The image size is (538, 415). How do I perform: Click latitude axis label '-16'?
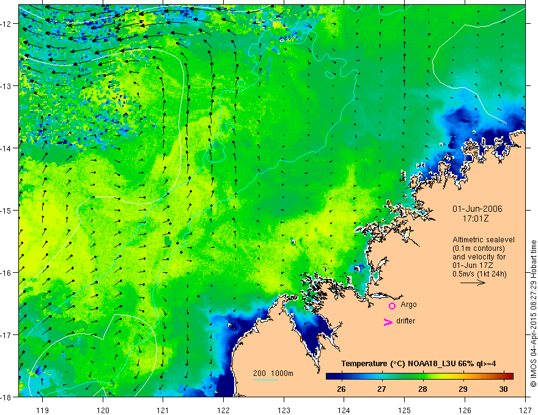(x=7, y=273)
